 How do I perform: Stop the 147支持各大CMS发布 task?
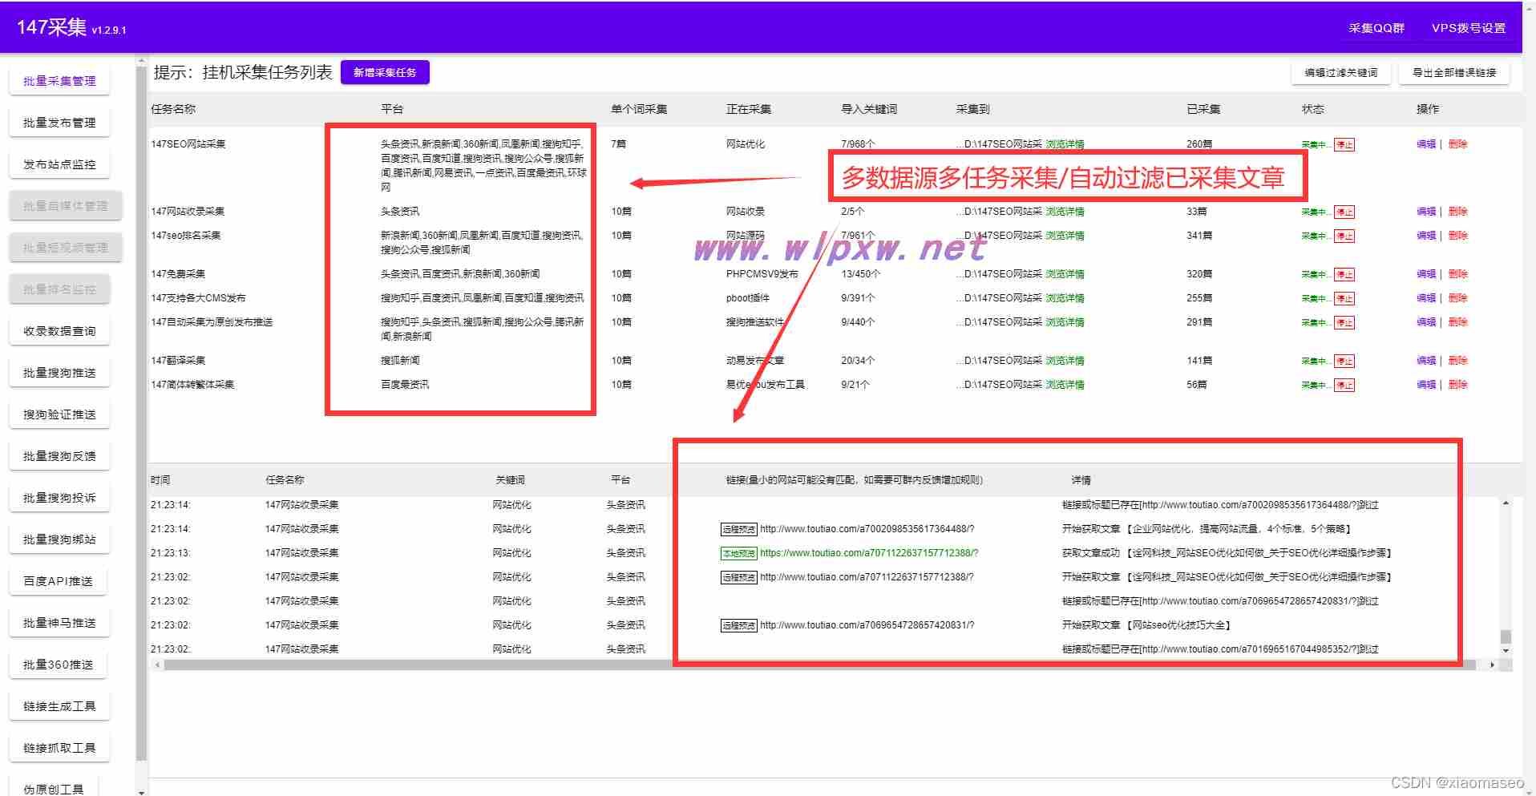tap(1344, 299)
